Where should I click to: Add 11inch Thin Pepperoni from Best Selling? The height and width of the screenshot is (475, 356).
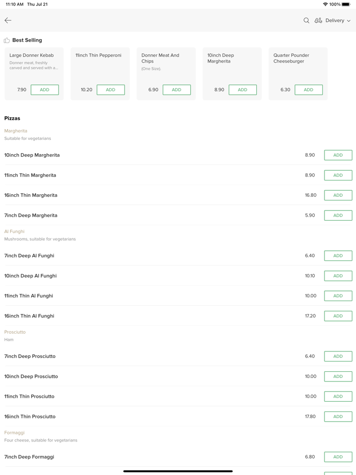[110, 90]
